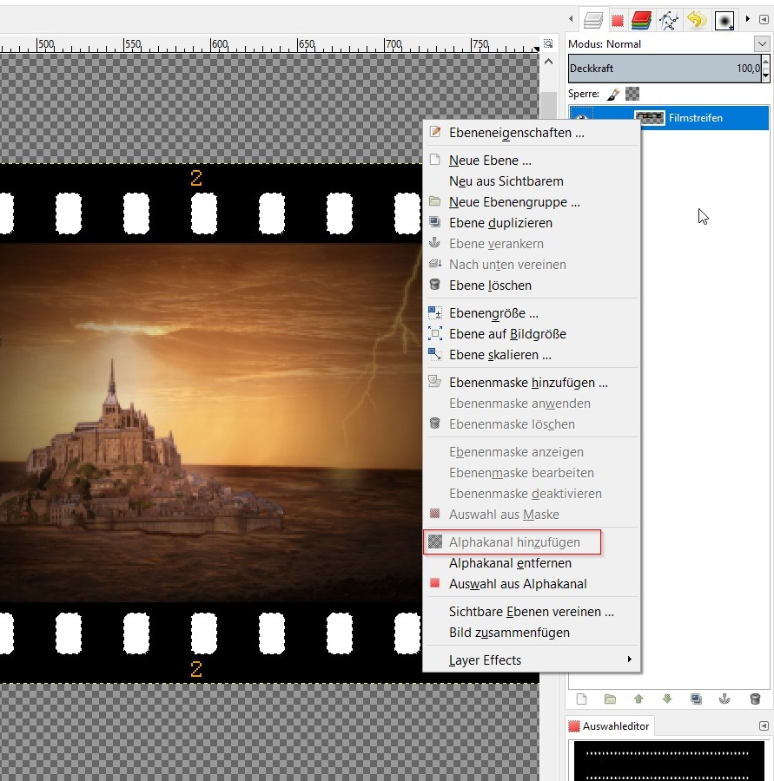Open the layers dock configuration menu button

[x=764, y=19]
